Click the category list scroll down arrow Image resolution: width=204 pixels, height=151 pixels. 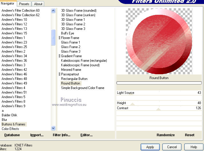coord(53,128)
